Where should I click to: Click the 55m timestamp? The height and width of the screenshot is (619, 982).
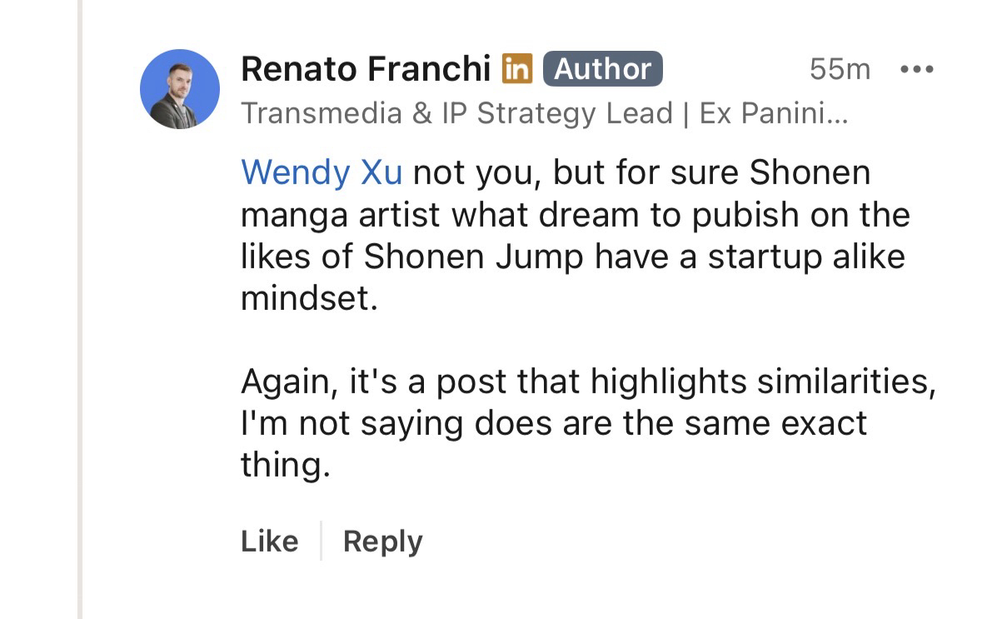839,69
